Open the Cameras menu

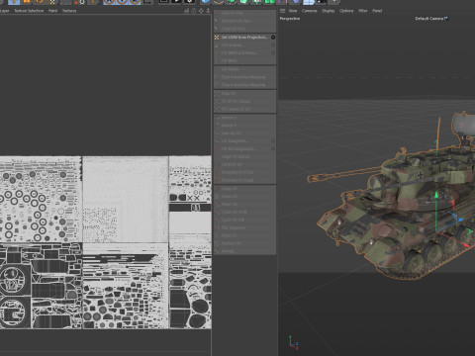point(310,11)
